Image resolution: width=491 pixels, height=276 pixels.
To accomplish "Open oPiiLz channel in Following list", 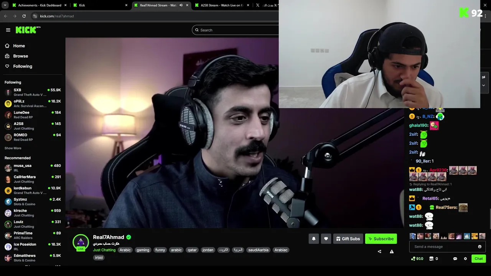I will [33, 103].
